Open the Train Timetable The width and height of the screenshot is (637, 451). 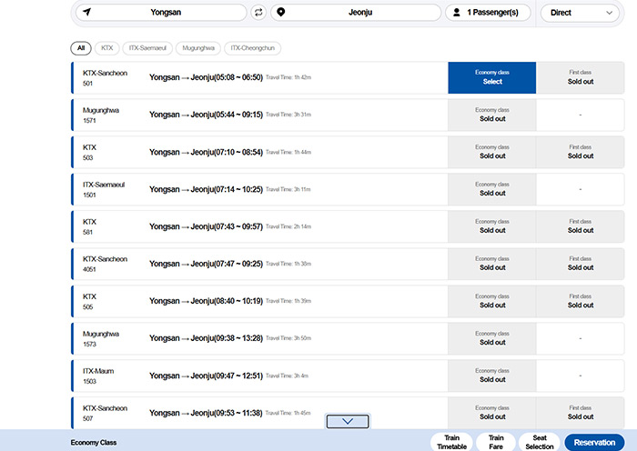point(451,442)
